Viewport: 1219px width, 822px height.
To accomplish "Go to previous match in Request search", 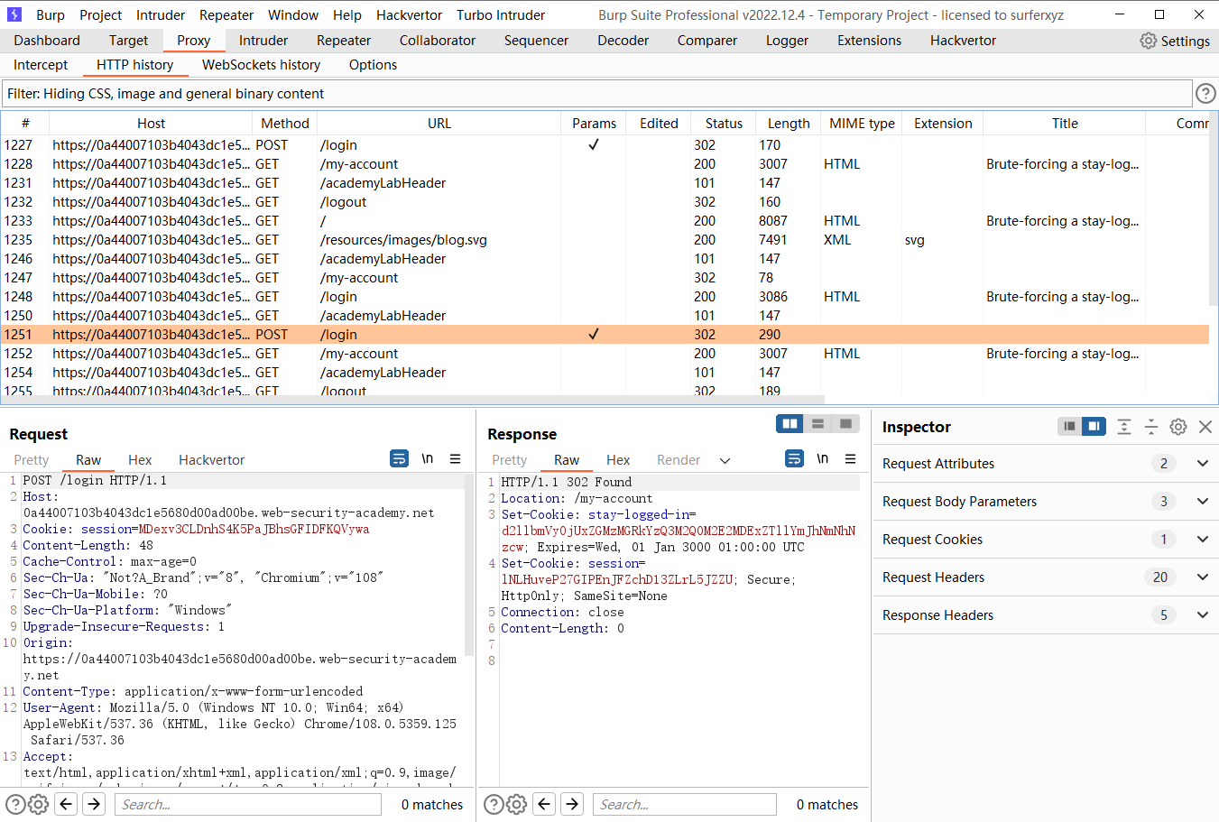I will pos(66,803).
